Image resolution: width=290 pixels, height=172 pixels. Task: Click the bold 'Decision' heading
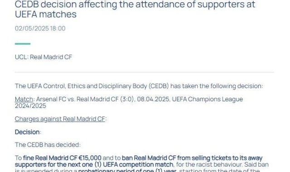tap(27, 132)
